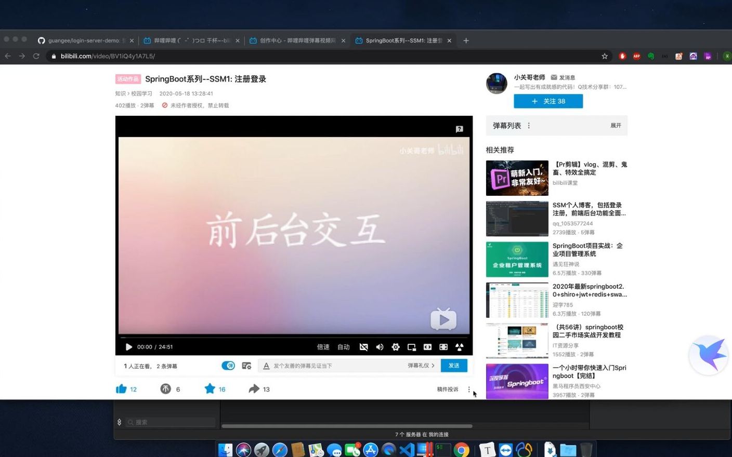Send message via 发消息 link
Viewport: 732px width, 457px height.
click(563, 77)
